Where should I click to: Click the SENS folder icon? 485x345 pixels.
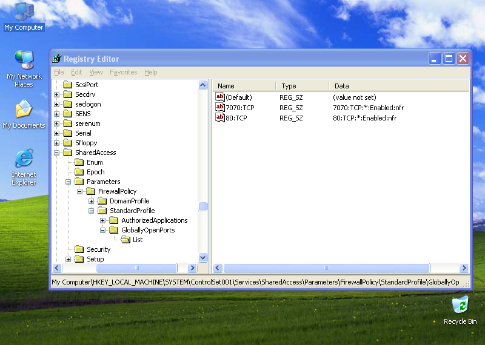click(68, 114)
